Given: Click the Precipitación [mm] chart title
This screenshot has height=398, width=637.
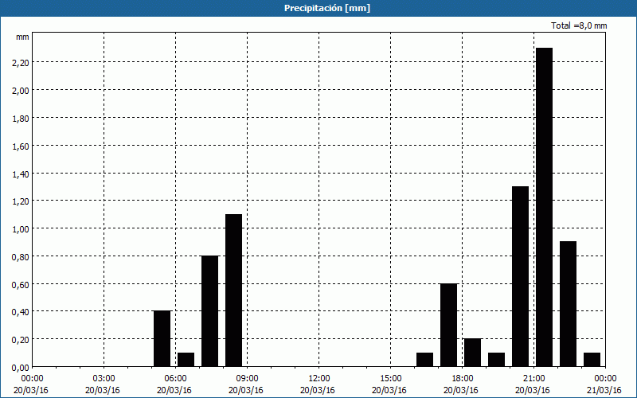Looking at the screenshot, I should click(327, 8).
